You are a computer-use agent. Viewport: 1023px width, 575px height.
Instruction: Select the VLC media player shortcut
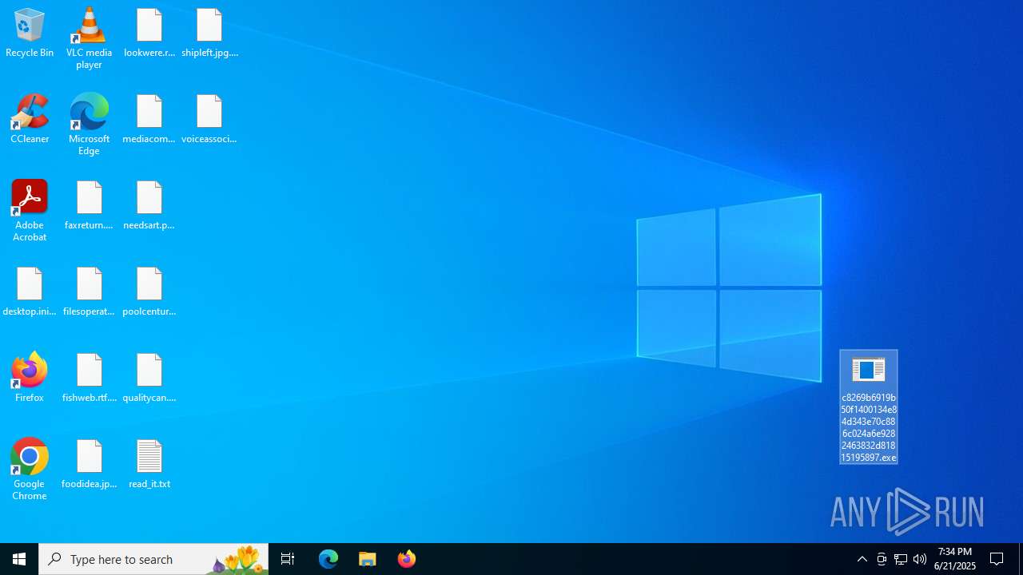pos(90,38)
